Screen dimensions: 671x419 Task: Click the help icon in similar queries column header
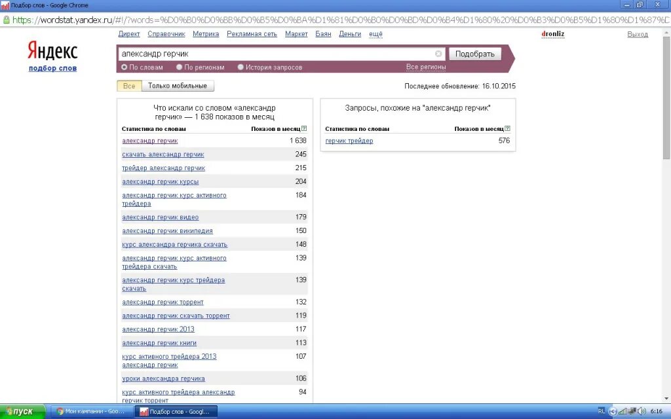(507, 128)
